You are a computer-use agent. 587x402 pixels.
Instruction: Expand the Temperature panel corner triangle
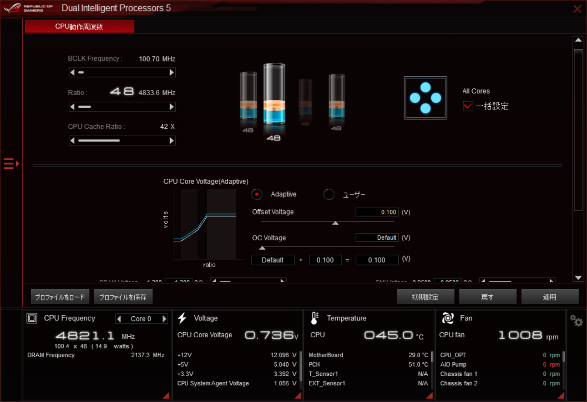429,395
